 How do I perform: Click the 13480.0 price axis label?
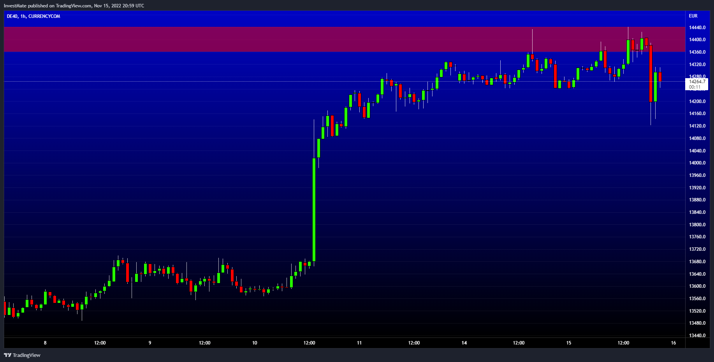coord(697,323)
